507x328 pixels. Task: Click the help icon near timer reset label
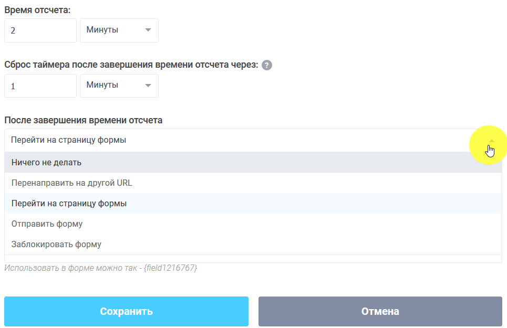coord(266,65)
